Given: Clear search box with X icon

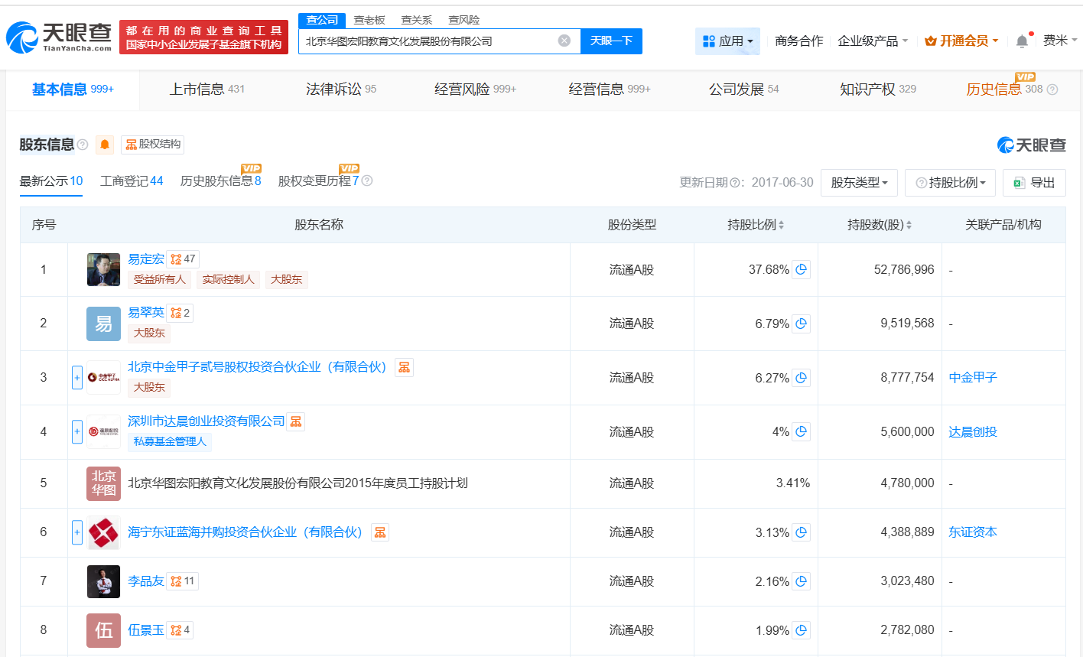Looking at the screenshot, I should (x=564, y=41).
